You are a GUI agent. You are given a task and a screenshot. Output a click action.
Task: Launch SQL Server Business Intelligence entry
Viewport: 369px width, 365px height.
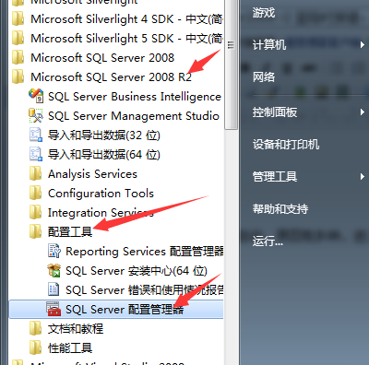pyautogui.click(x=135, y=96)
